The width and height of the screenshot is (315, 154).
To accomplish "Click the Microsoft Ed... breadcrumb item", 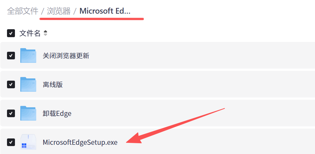I will pyautogui.click(x=105, y=11).
